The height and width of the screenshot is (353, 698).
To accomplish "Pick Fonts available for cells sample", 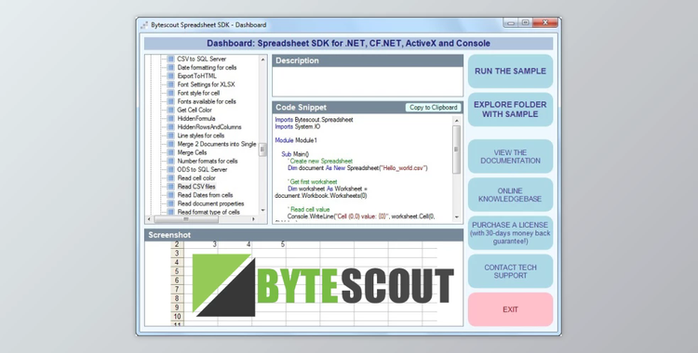I will [207, 101].
